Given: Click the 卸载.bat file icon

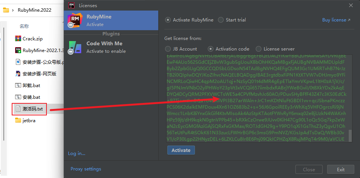Looking at the screenshot, I should coord(18,85).
